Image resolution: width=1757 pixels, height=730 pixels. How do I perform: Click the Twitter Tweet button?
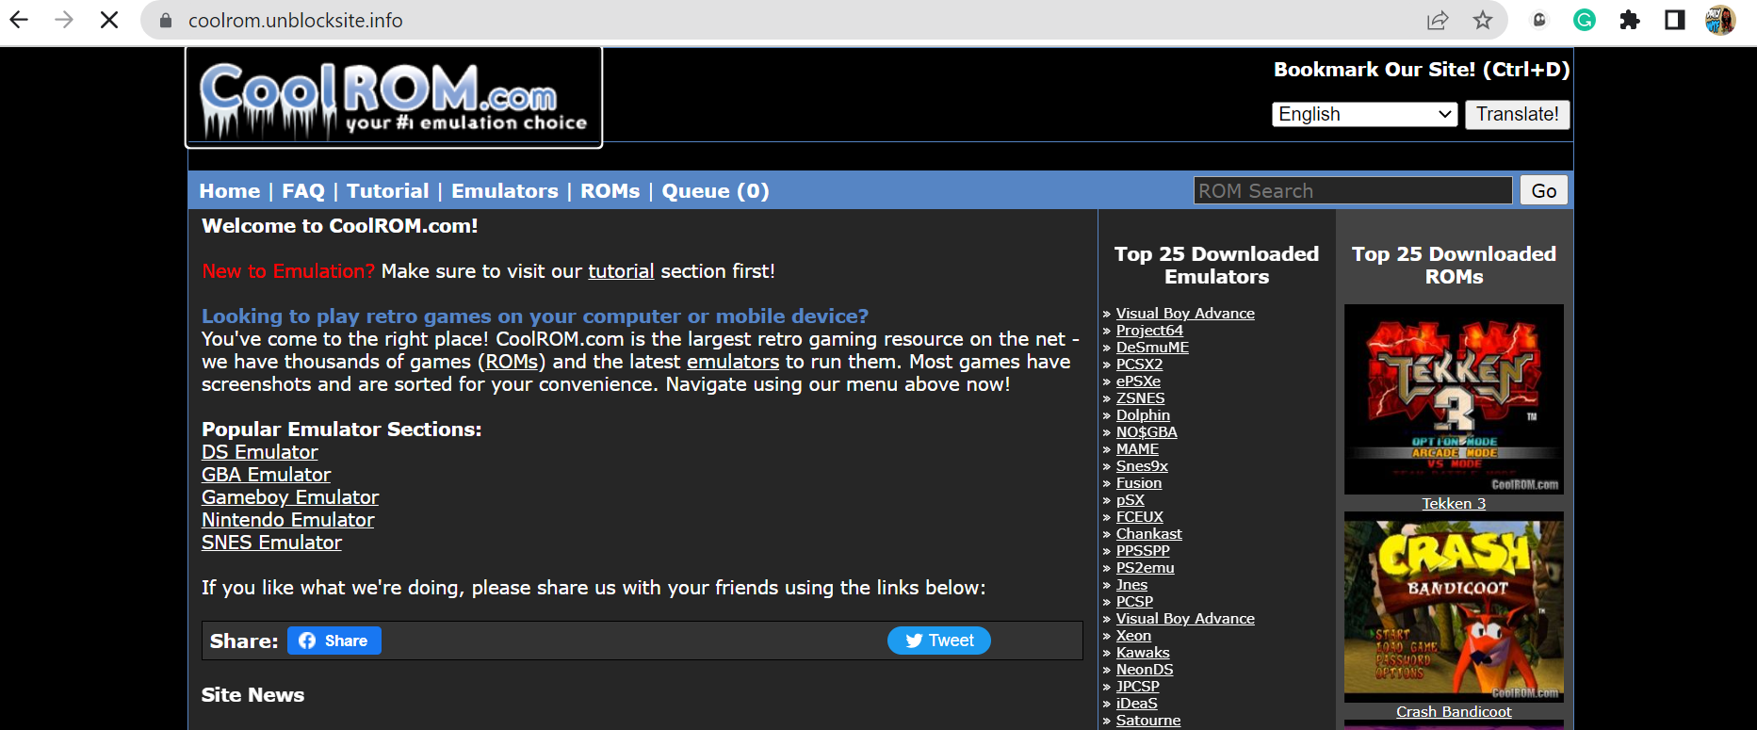[x=938, y=641]
